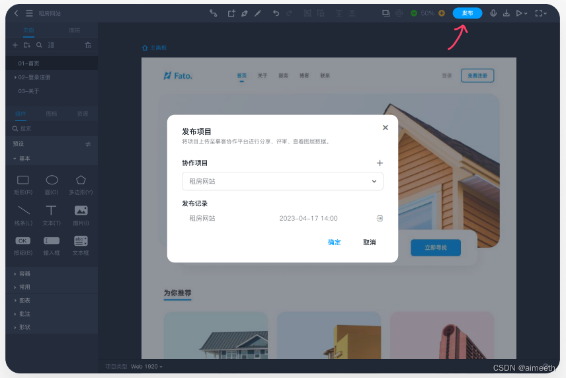Screen dimensions: 566x378
Task: Switch to the 资源 tab
Action: [82, 114]
